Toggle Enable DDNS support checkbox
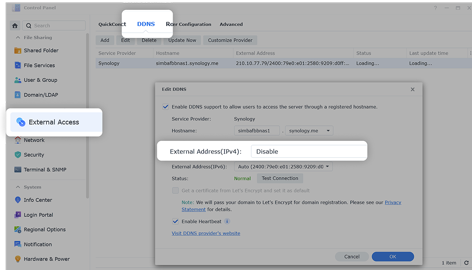 click(166, 107)
